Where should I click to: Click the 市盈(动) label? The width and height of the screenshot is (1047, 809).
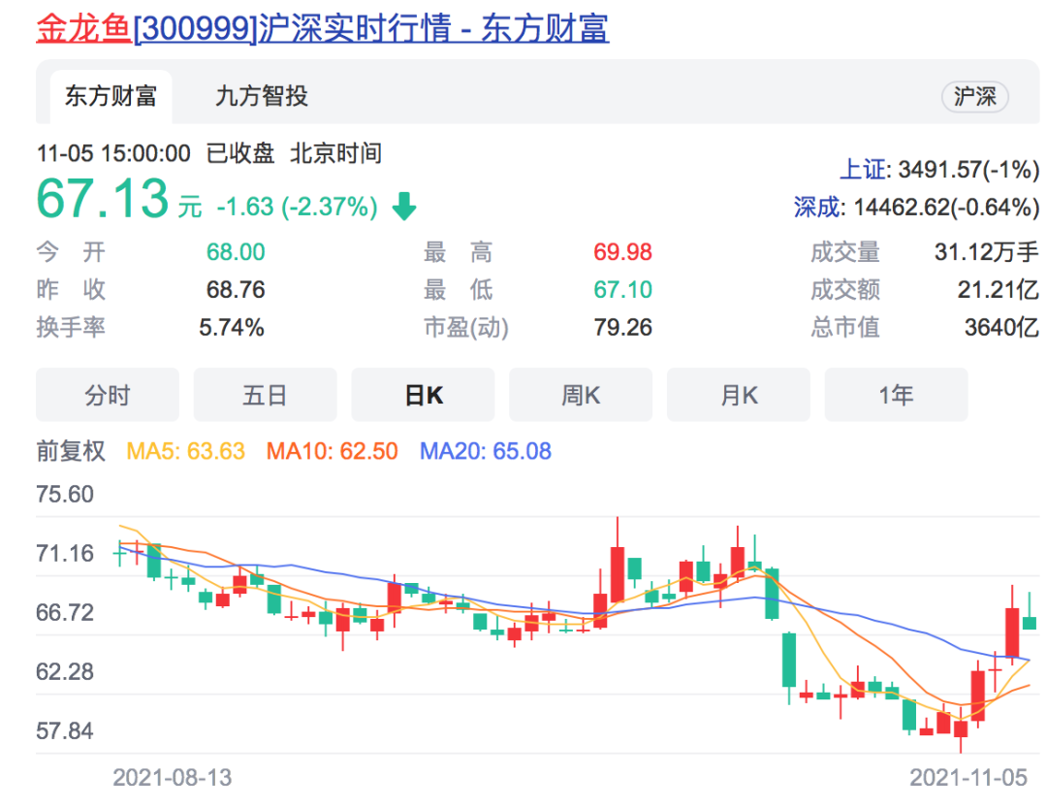click(466, 327)
